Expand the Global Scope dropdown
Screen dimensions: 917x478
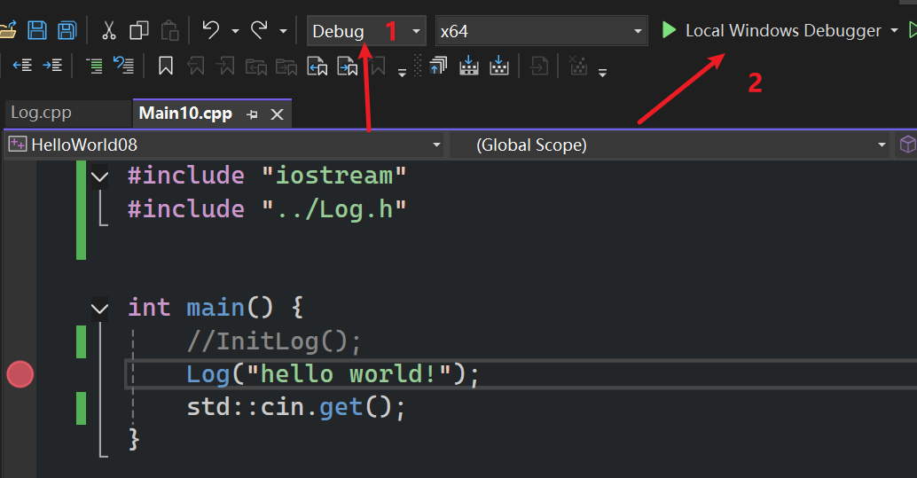click(670, 145)
